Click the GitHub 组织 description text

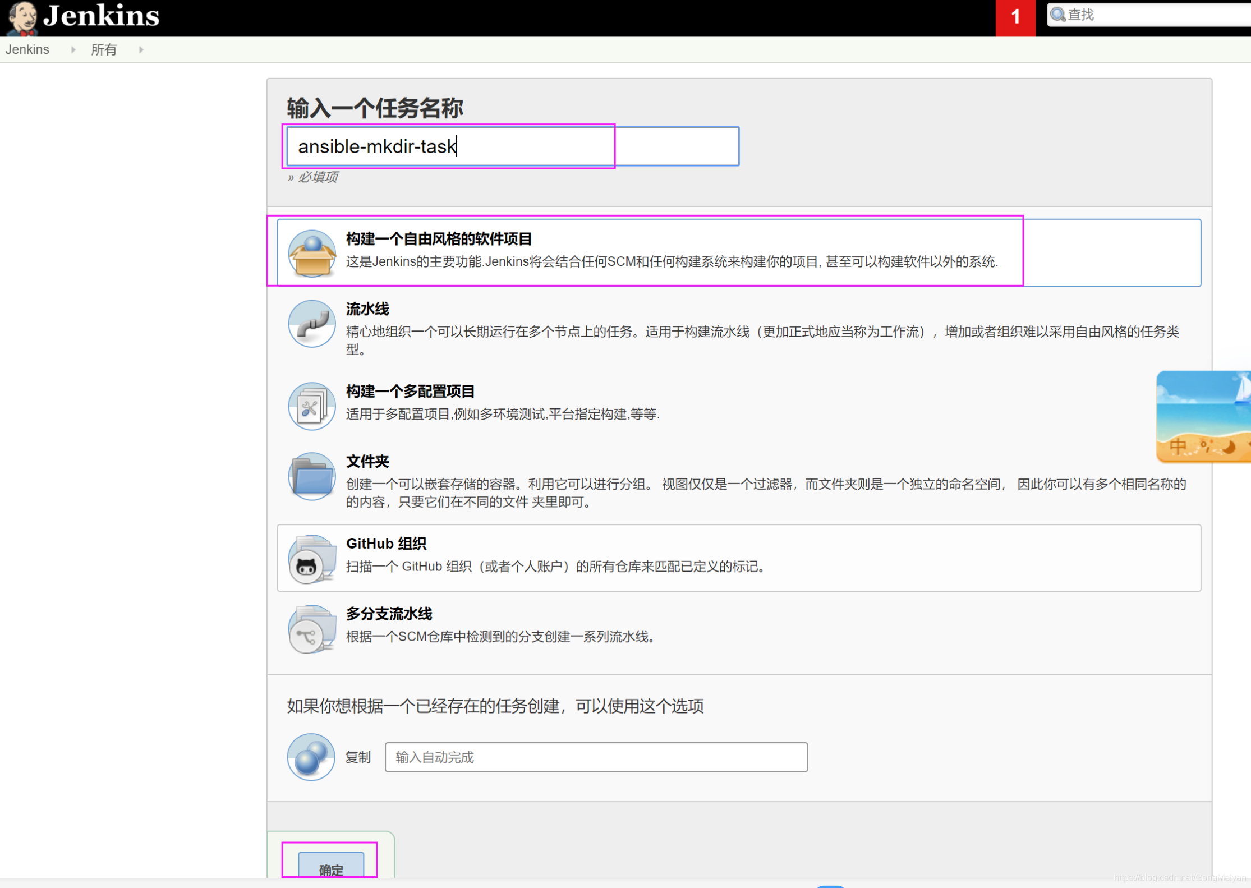pyautogui.click(x=555, y=567)
